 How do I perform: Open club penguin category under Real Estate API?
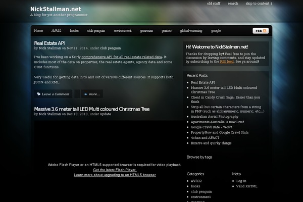click(x=110, y=48)
